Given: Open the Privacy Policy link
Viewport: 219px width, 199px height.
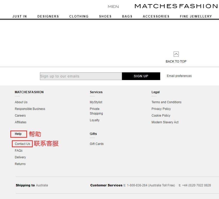Looking at the screenshot, I should point(161,109).
